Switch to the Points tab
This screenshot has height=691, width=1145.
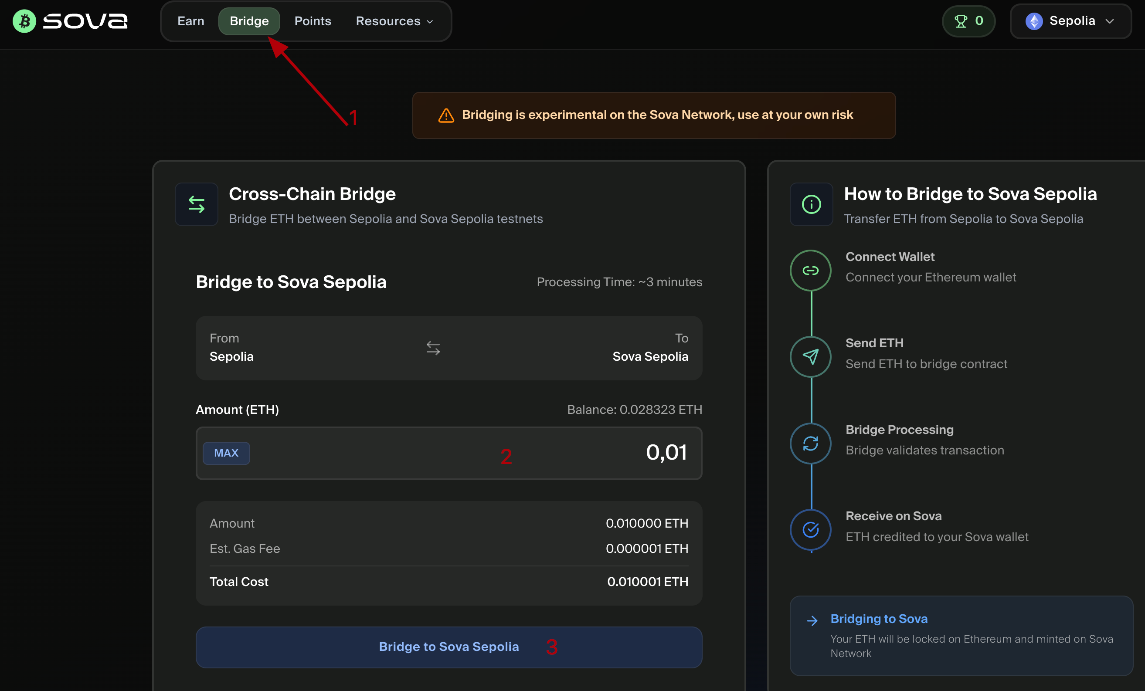[x=313, y=21]
